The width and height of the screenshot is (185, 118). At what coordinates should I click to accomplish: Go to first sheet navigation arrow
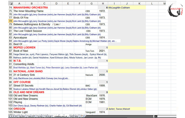(x=10, y=116)
